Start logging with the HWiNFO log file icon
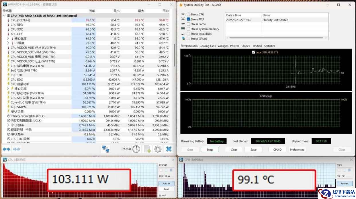The image size is (356, 199). coord(147,149)
